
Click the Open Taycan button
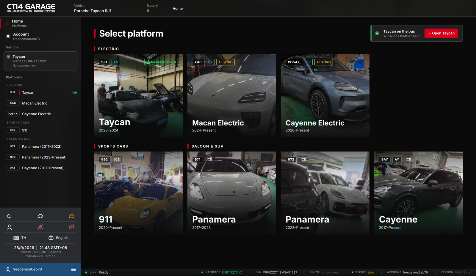441,33
